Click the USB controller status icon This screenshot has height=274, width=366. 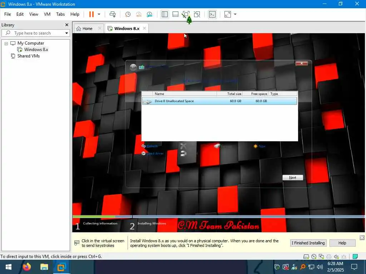click(x=344, y=257)
